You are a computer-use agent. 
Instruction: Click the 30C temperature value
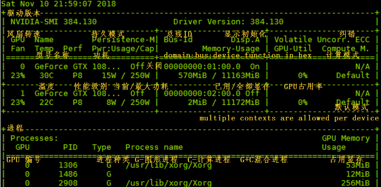pos(46,75)
